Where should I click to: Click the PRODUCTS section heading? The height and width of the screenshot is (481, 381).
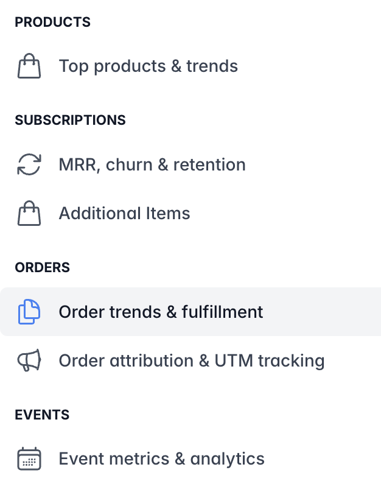(52, 22)
